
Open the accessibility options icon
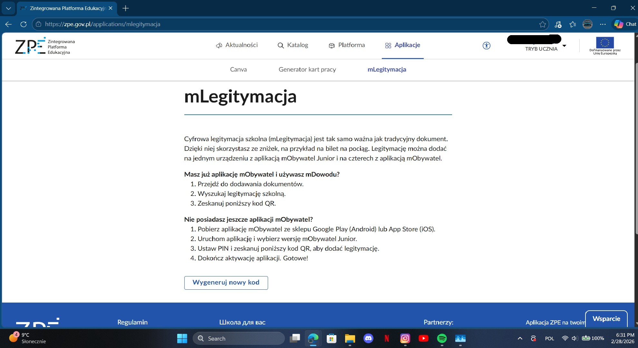click(486, 46)
